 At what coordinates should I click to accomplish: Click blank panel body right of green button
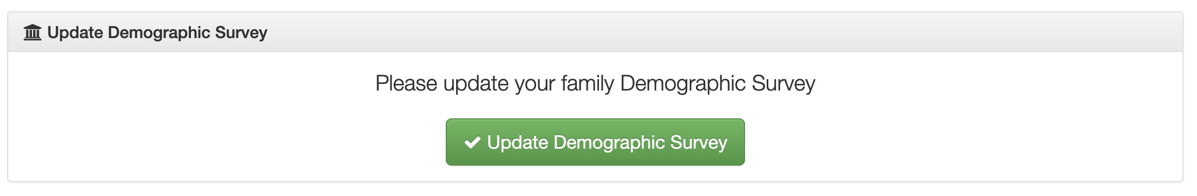tap(963, 142)
